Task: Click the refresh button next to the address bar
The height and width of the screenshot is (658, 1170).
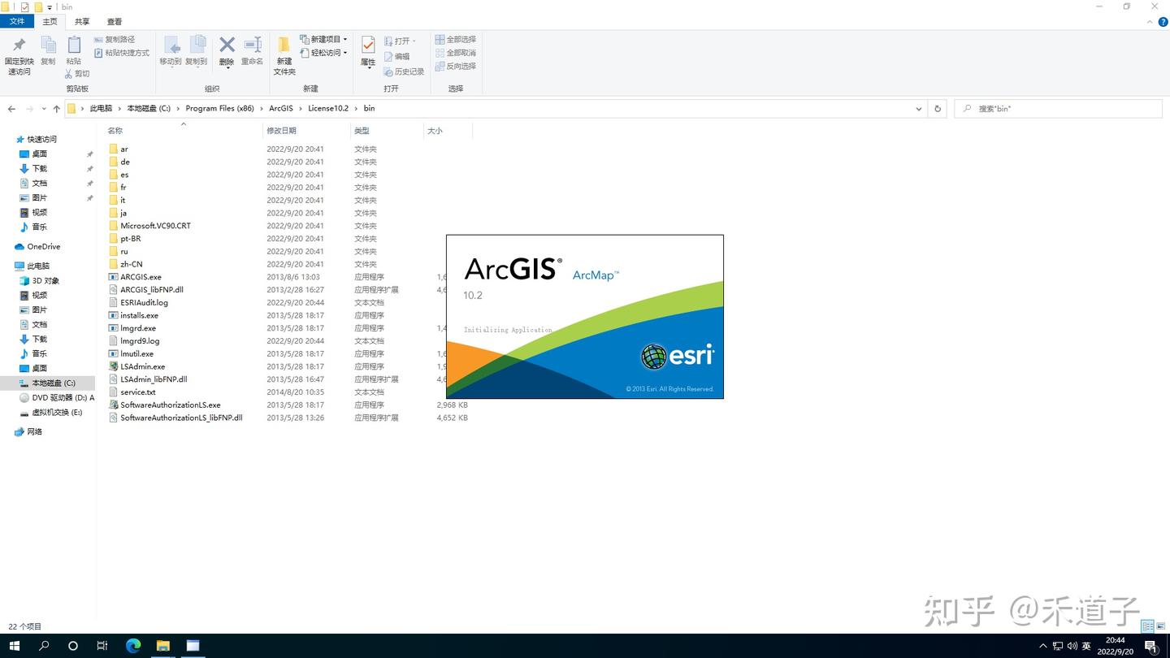Action: pyautogui.click(x=938, y=108)
